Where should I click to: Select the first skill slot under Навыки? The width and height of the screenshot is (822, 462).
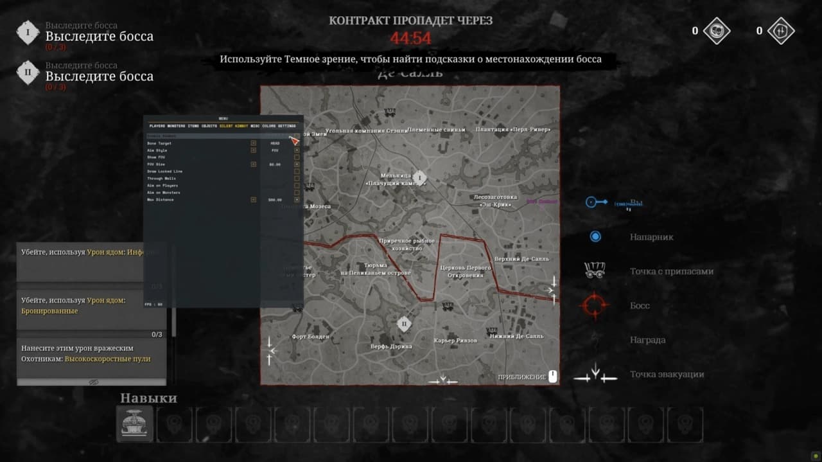tap(136, 424)
